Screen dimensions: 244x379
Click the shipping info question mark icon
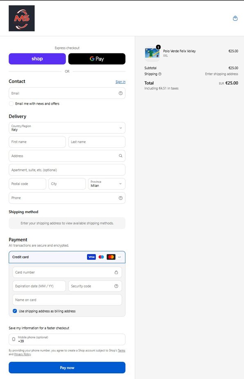pos(160,74)
